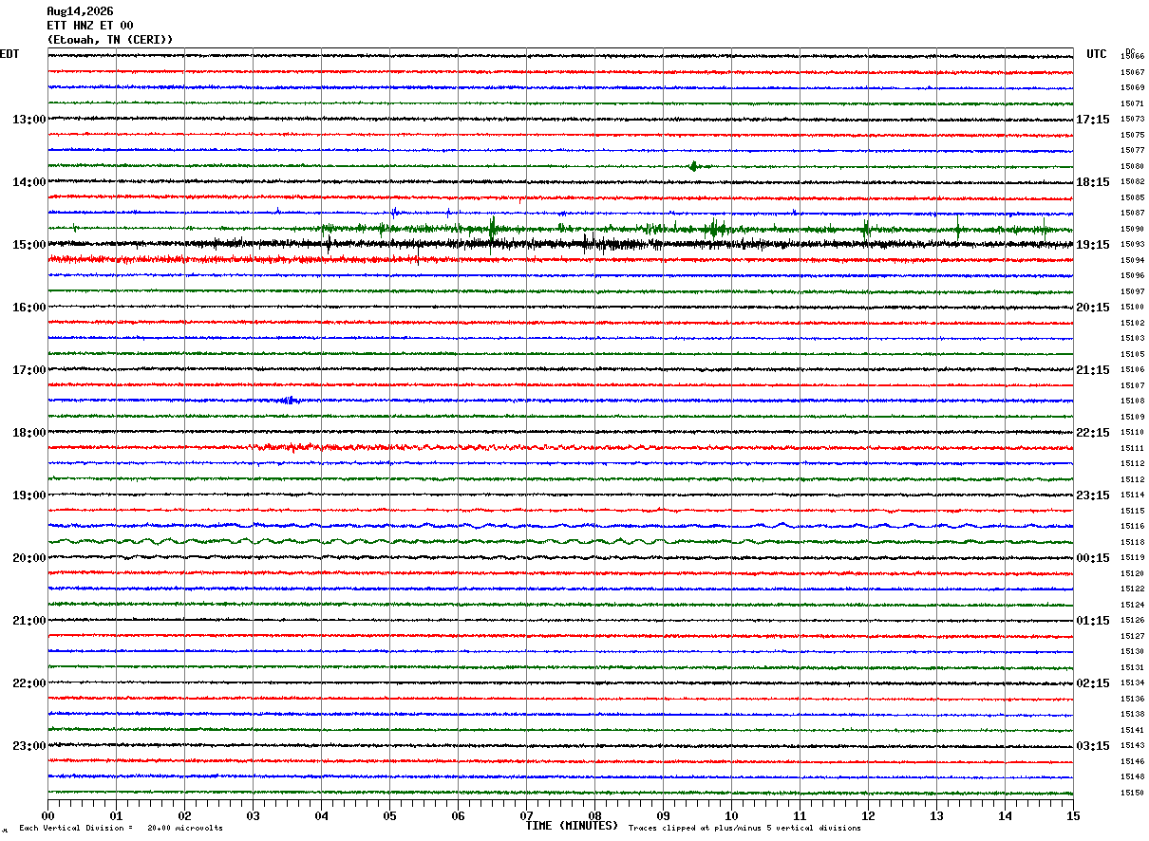Screen dimensions: 1149x841
Task: Click the blue burst below the 17:00 trace
Action: click(x=289, y=401)
